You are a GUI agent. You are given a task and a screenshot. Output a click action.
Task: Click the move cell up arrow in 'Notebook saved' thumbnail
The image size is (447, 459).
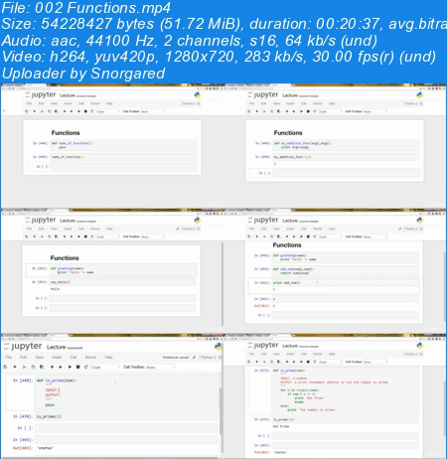pos(52,367)
